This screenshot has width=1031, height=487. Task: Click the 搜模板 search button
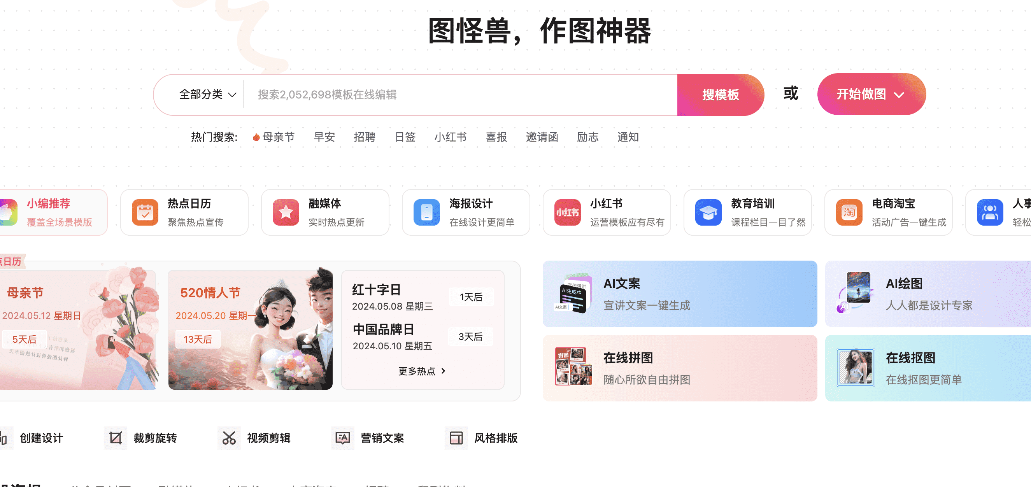point(721,95)
